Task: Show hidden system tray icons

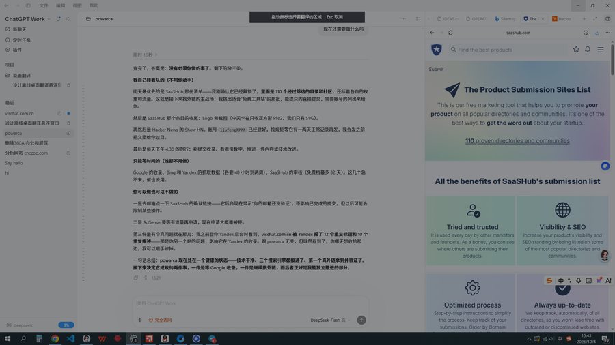Action: coord(529,339)
